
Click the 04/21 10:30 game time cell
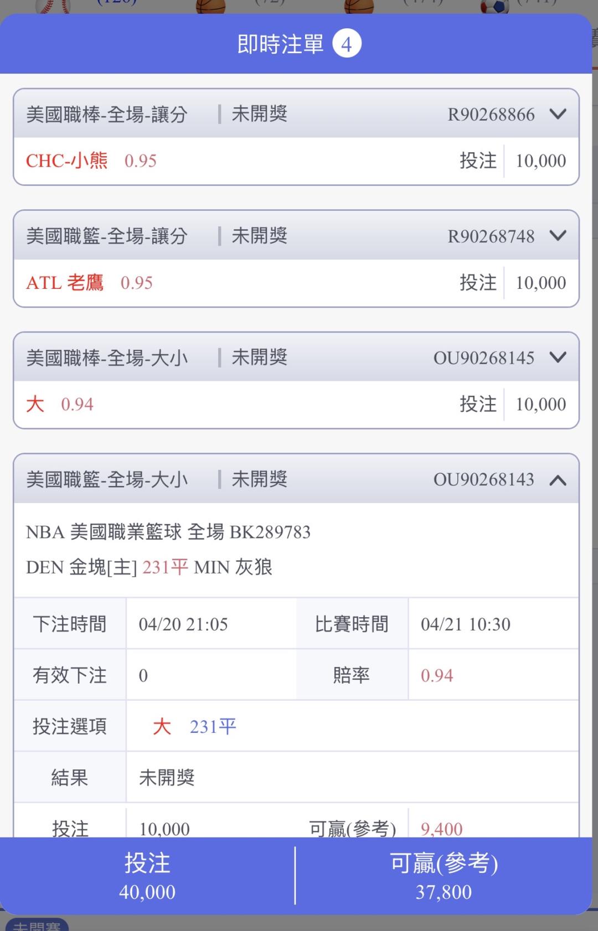tap(466, 624)
